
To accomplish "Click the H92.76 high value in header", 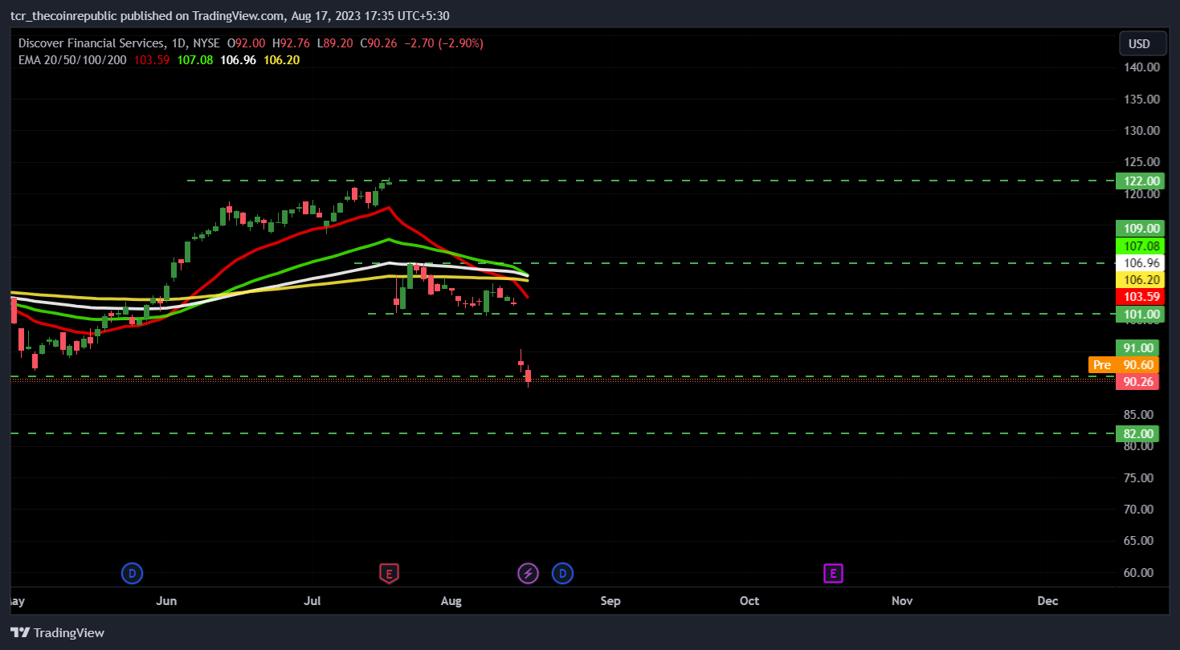I will coord(291,43).
